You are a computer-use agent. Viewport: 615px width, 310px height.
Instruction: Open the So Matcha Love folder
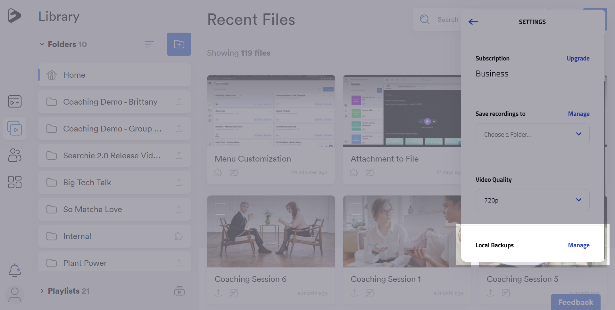[115, 209]
